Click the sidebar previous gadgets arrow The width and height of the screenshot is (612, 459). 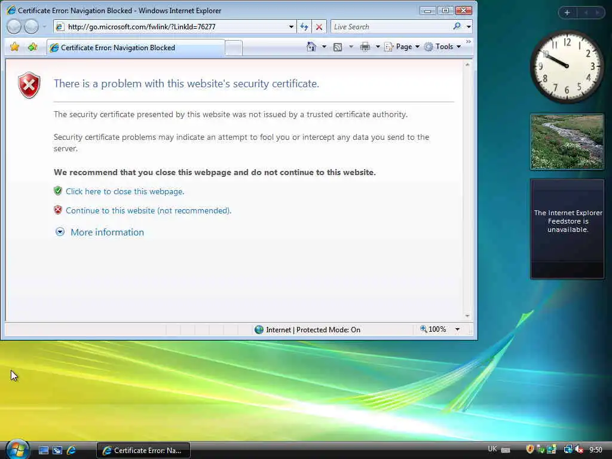tap(586, 13)
